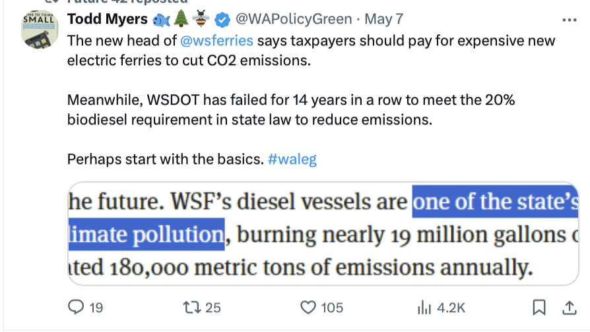
Task: Follow the @wsferries mention link
Action: click(x=216, y=41)
